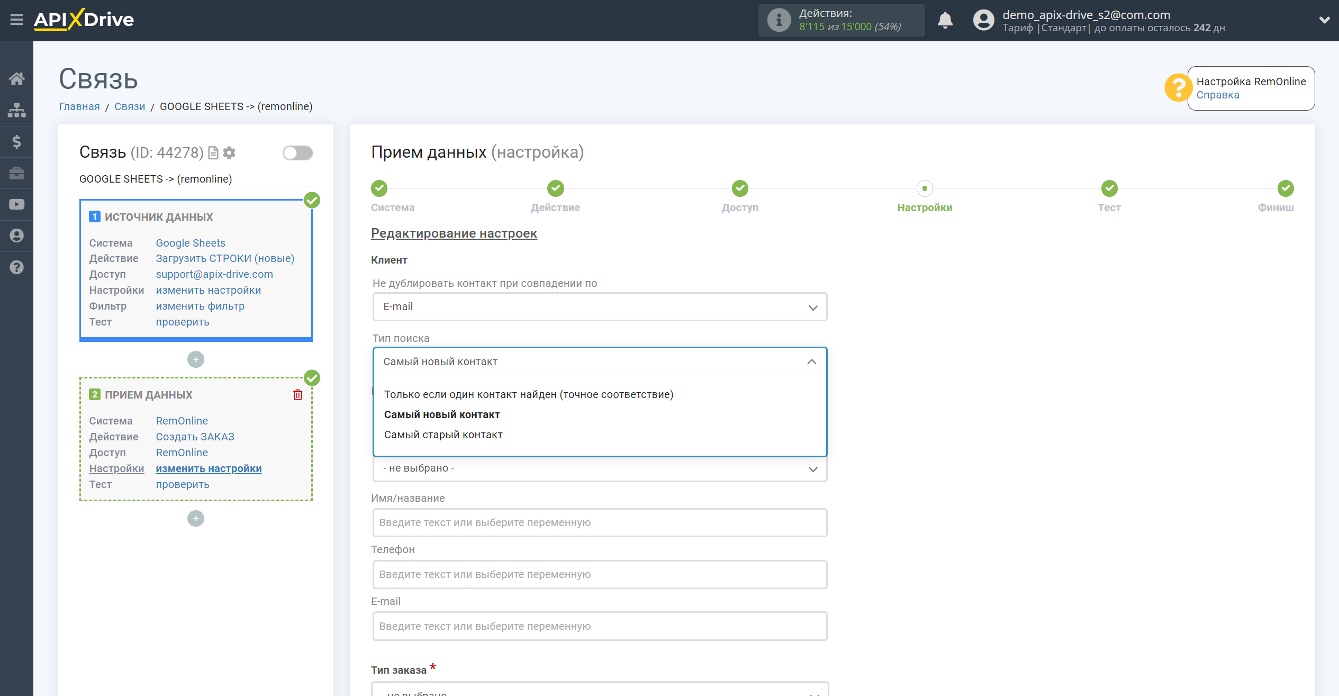Add a step below ПРИЕМ ДАННЫХ
The width and height of the screenshot is (1339, 696).
[x=196, y=519]
